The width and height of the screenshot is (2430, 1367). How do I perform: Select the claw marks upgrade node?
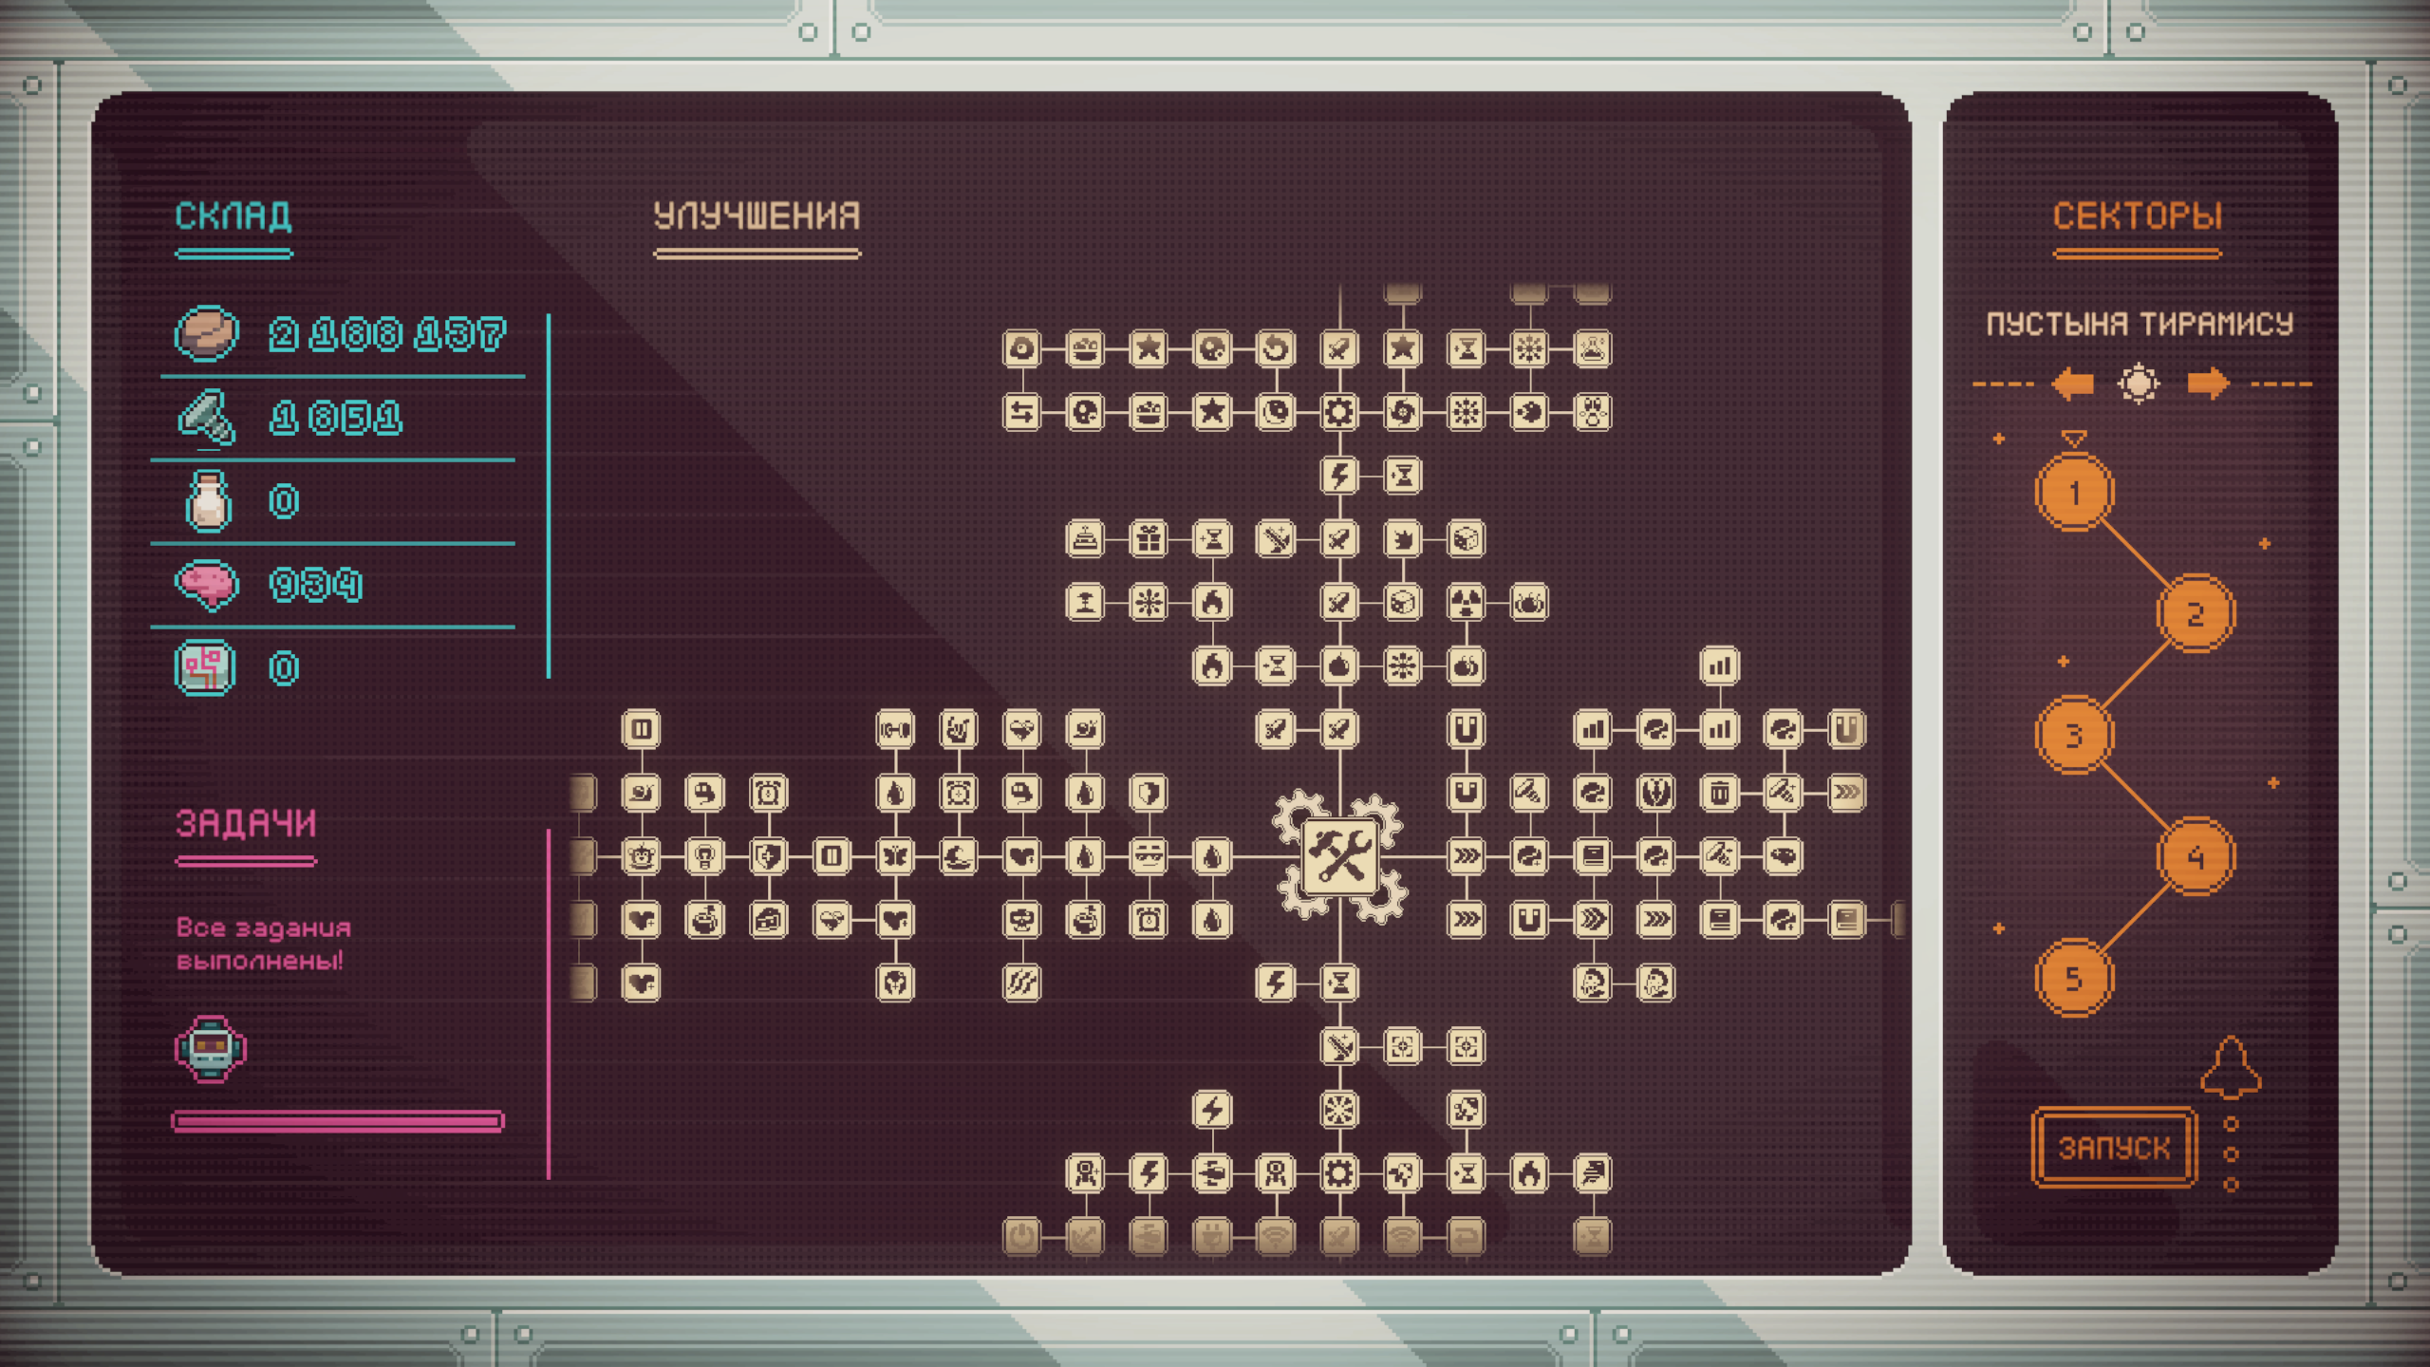pyautogui.click(x=1021, y=983)
